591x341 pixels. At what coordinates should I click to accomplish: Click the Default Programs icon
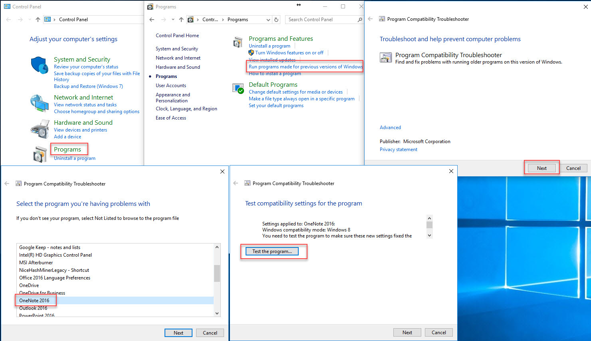(238, 88)
